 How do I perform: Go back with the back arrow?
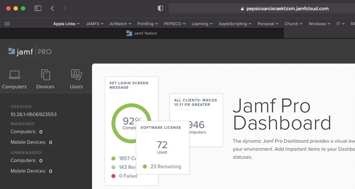[52, 8]
